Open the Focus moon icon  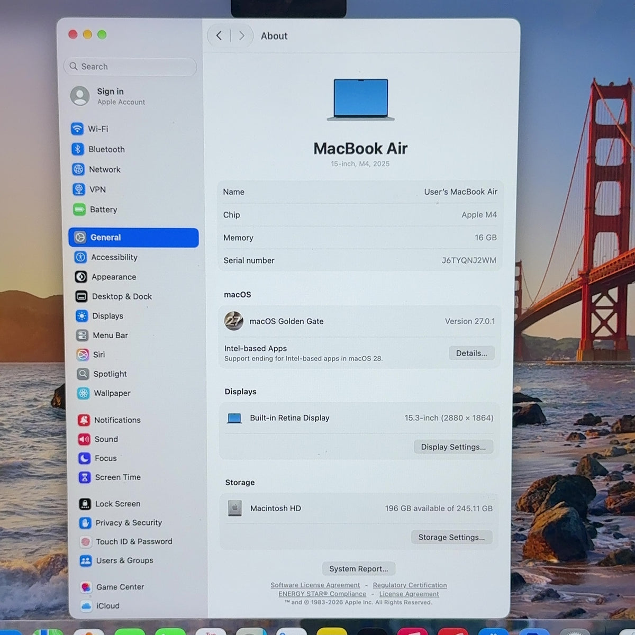pos(84,458)
